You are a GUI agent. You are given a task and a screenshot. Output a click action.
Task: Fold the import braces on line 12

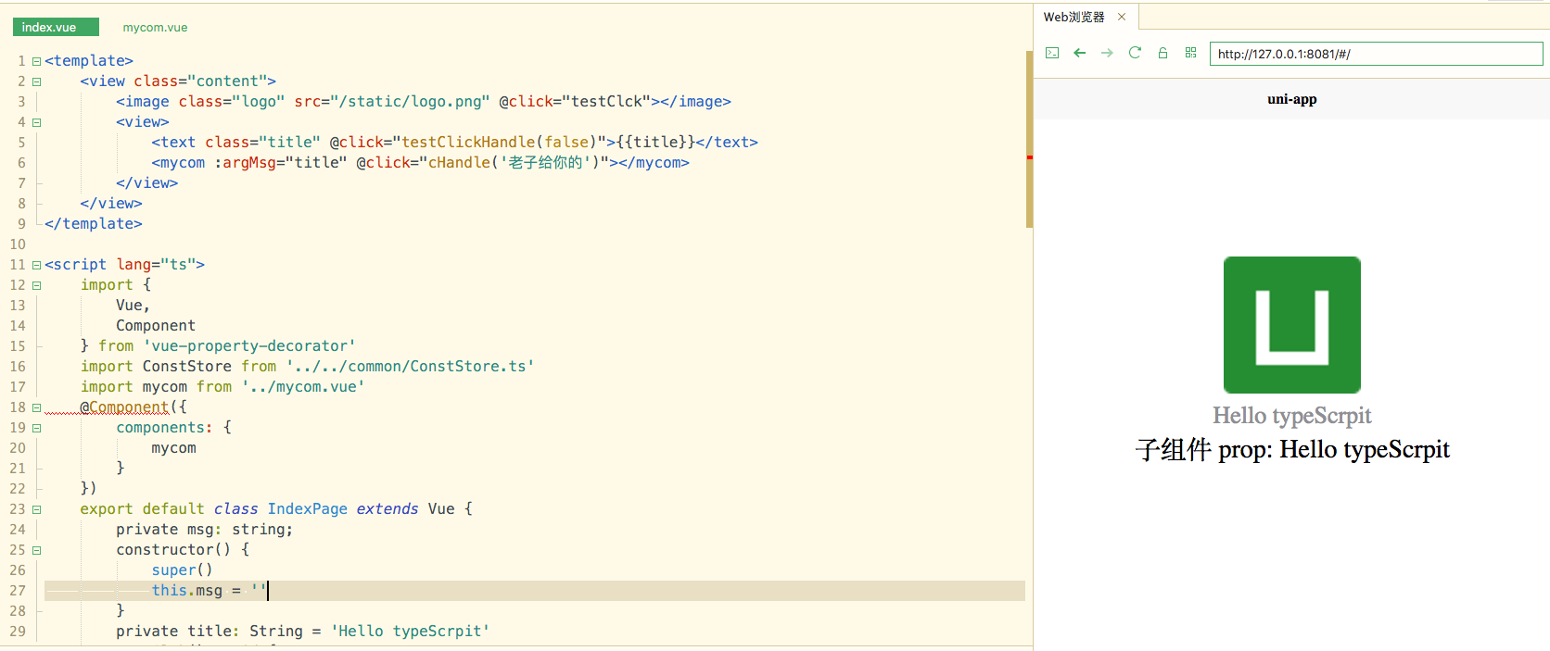(x=37, y=285)
